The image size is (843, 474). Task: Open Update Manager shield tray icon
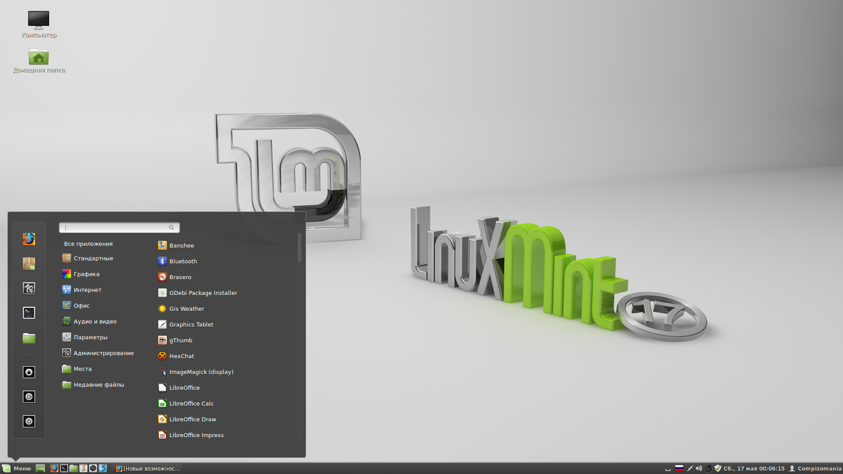pos(718,468)
